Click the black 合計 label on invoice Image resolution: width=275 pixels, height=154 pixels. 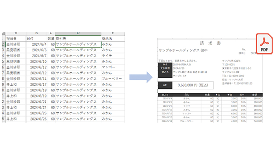point(165,85)
